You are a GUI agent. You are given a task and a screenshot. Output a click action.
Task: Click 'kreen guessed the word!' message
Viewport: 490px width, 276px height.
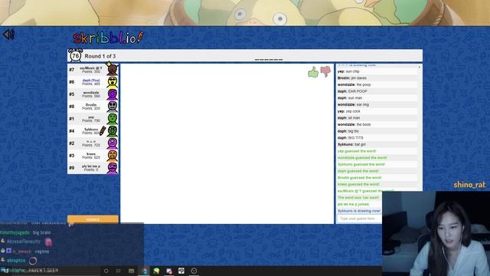[358, 184]
